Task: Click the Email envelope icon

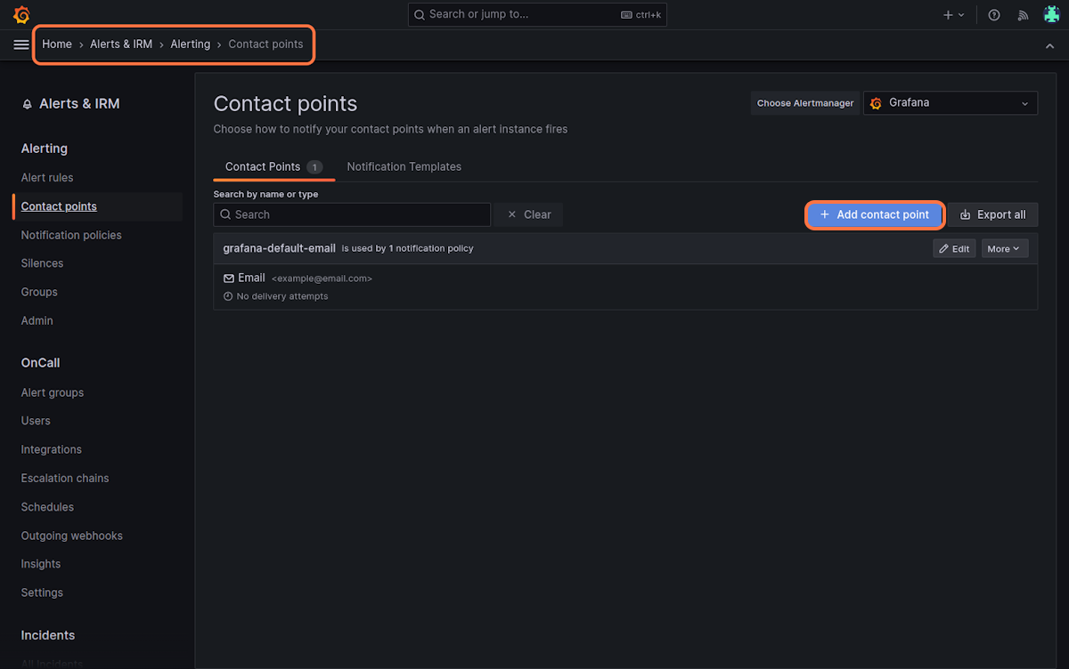Action: tap(229, 278)
